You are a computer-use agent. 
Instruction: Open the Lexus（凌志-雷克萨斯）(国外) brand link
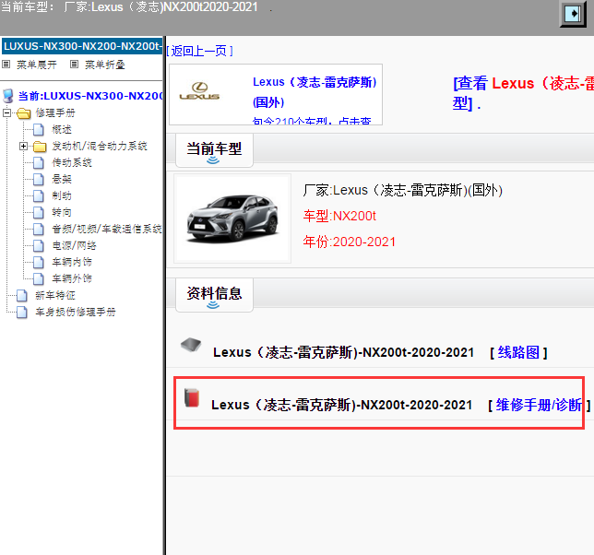coord(315,92)
